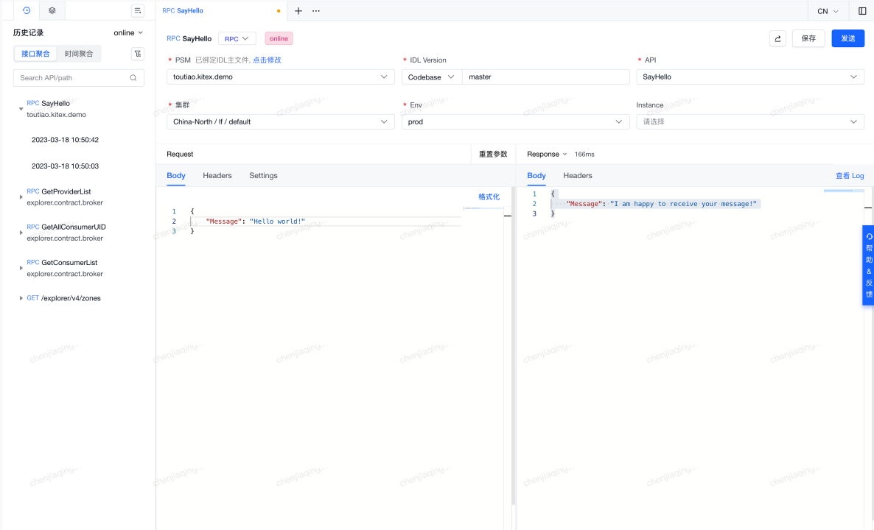
Task: Switch grouping to 时间聚合
Action: pos(80,54)
